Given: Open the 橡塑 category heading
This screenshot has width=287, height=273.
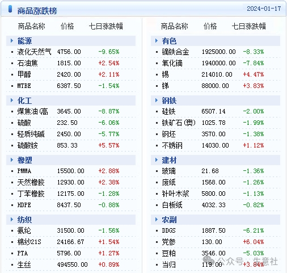Looking at the screenshot, I should point(24,160).
